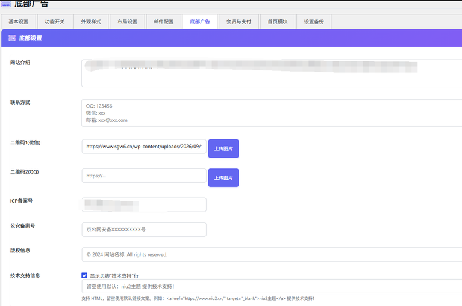Open the 外观样式 tab

click(91, 22)
